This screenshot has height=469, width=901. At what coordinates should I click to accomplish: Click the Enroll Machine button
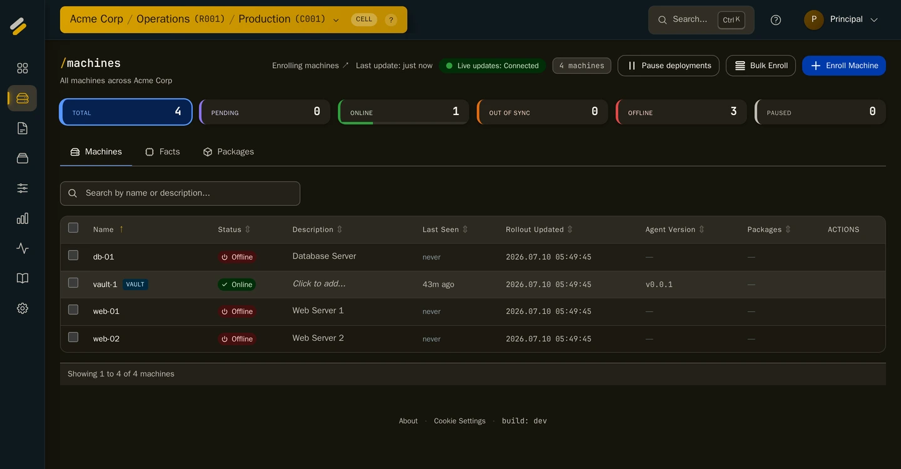pyautogui.click(x=844, y=66)
